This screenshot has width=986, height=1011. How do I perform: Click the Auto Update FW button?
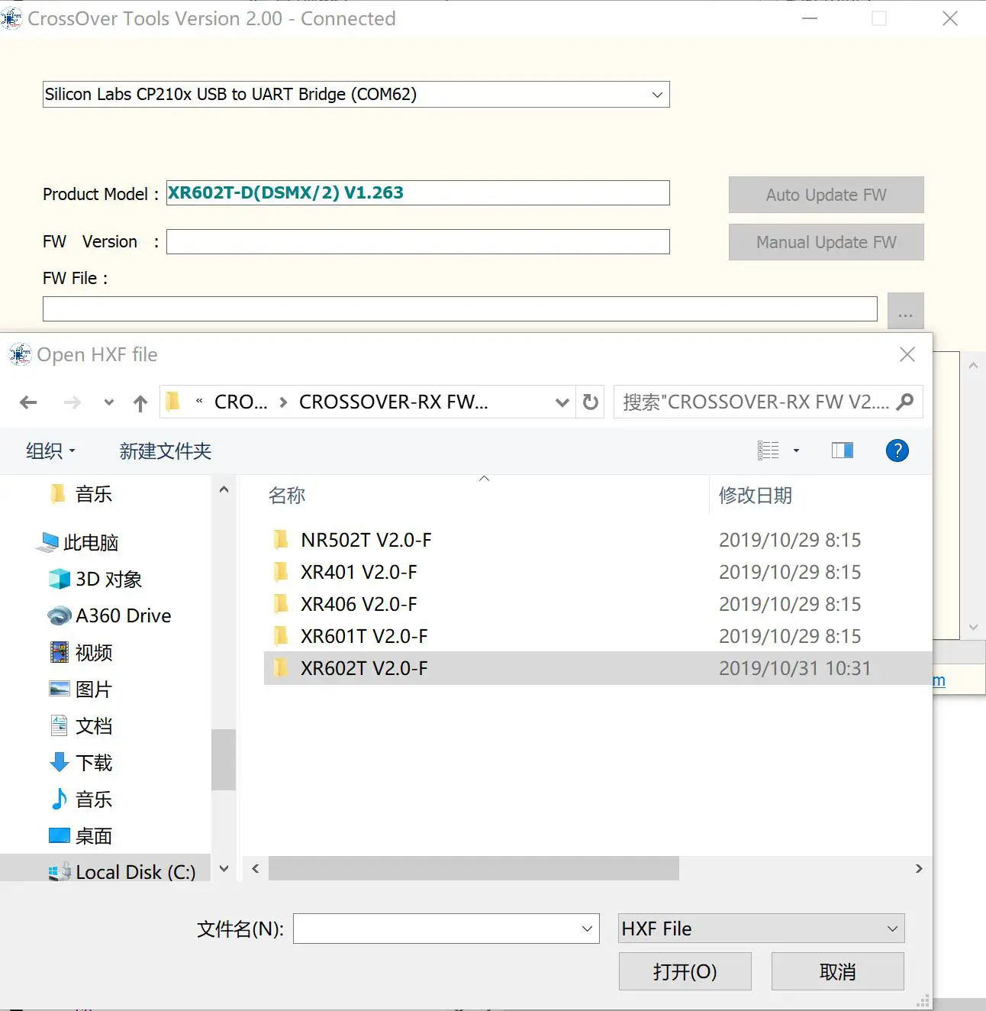click(826, 195)
